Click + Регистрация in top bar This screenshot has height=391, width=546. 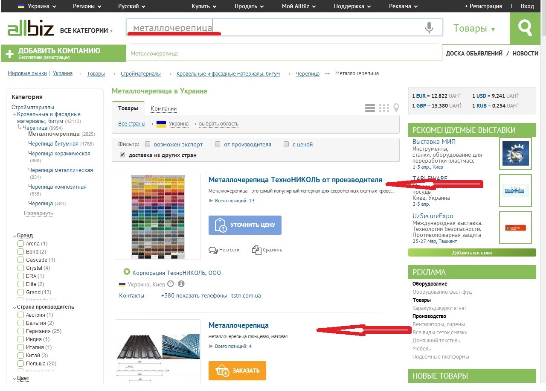point(483,6)
